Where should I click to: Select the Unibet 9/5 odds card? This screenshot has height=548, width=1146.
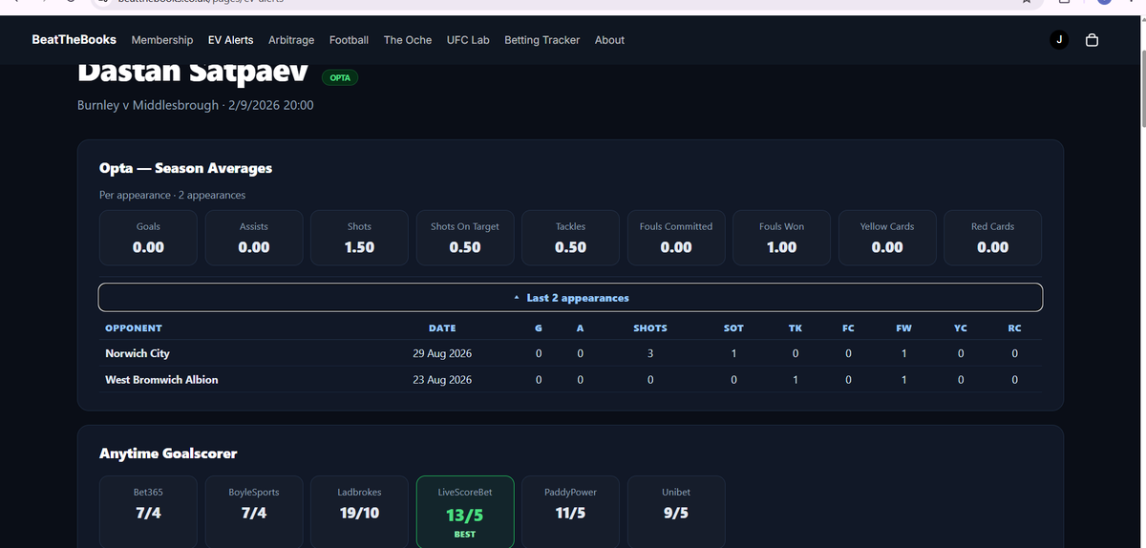point(676,512)
